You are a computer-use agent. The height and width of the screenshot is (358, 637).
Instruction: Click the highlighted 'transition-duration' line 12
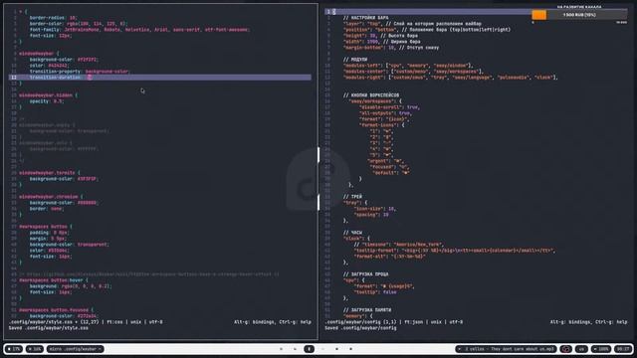[160, 78]
